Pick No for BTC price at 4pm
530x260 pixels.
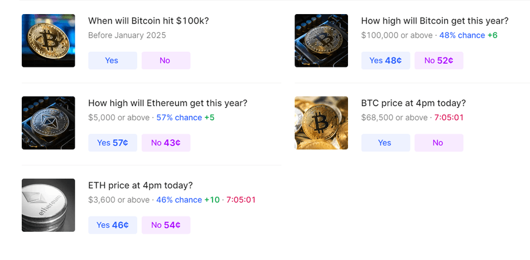[438, 143]
